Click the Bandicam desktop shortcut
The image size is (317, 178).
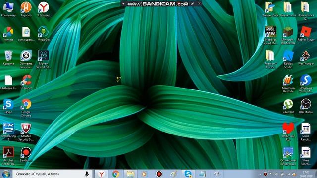[26, 155]
